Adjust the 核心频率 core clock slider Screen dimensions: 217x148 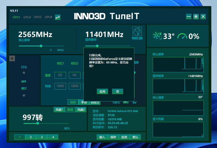[x=41, y=46]
